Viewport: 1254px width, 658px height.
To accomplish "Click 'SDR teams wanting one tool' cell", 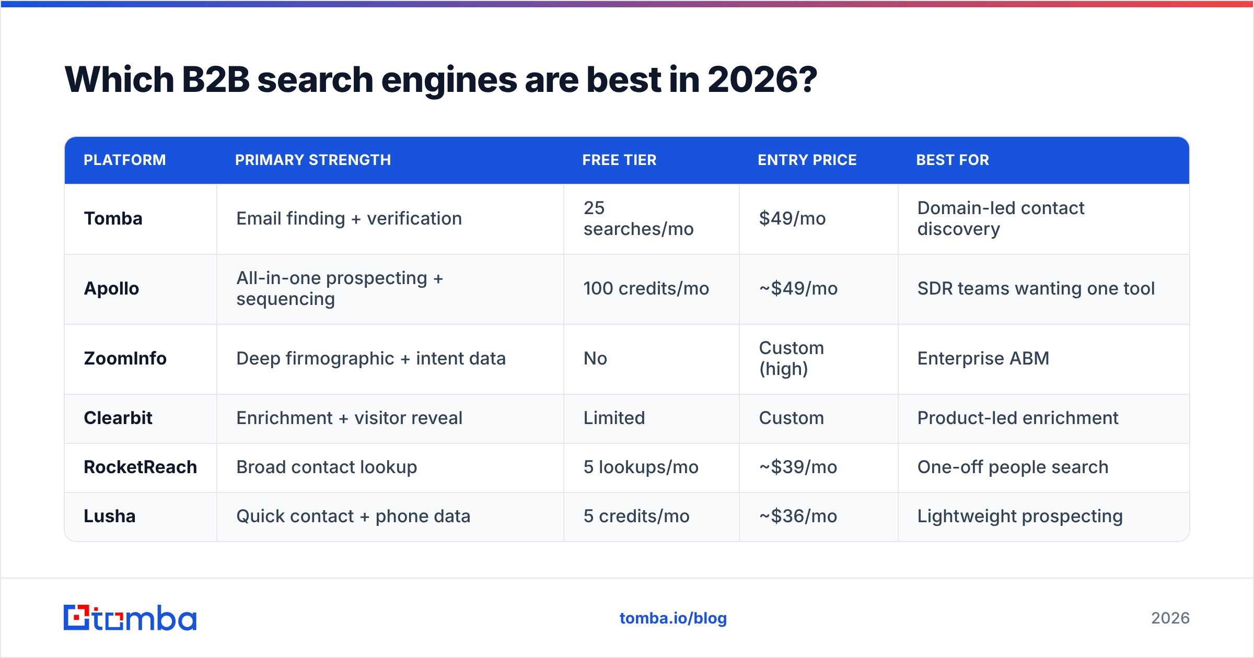I will 1044,289.
